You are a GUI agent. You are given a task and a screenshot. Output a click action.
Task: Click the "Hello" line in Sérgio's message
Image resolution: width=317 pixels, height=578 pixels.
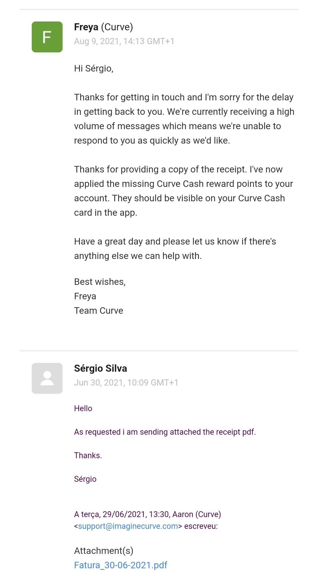[x=83, y=408]
